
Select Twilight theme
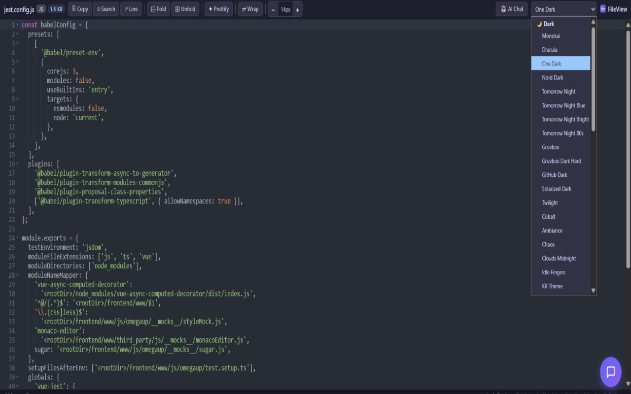561,203
